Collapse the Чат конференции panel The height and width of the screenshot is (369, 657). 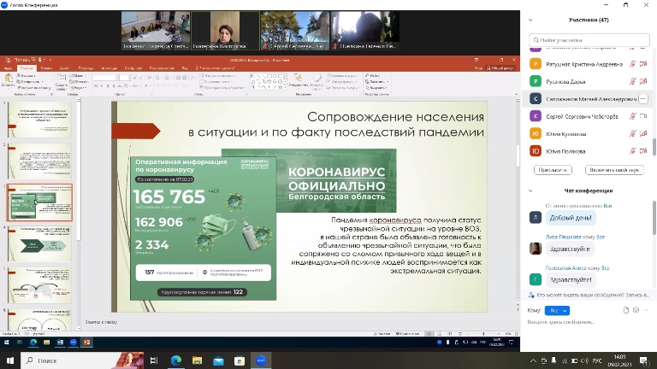[x=531, y=190]
